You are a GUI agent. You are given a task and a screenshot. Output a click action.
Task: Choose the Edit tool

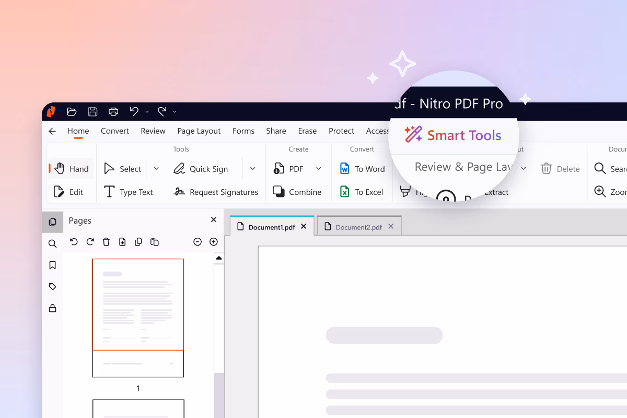click(x=68, y=192)
